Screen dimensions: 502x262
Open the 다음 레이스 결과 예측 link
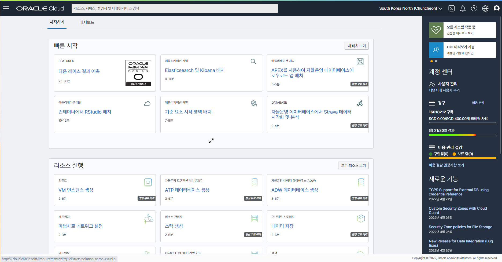coord(79,71)
